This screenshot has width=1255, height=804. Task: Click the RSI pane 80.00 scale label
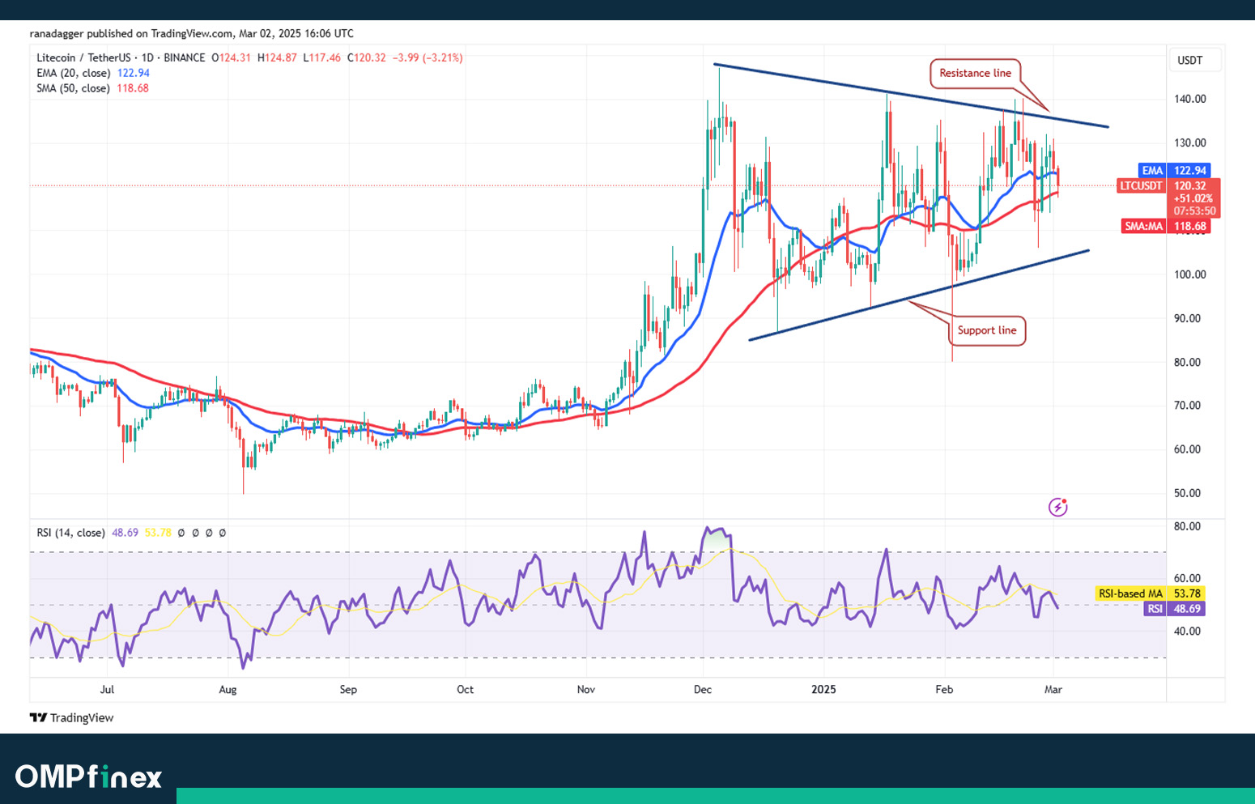click(x=1187, y=526)
